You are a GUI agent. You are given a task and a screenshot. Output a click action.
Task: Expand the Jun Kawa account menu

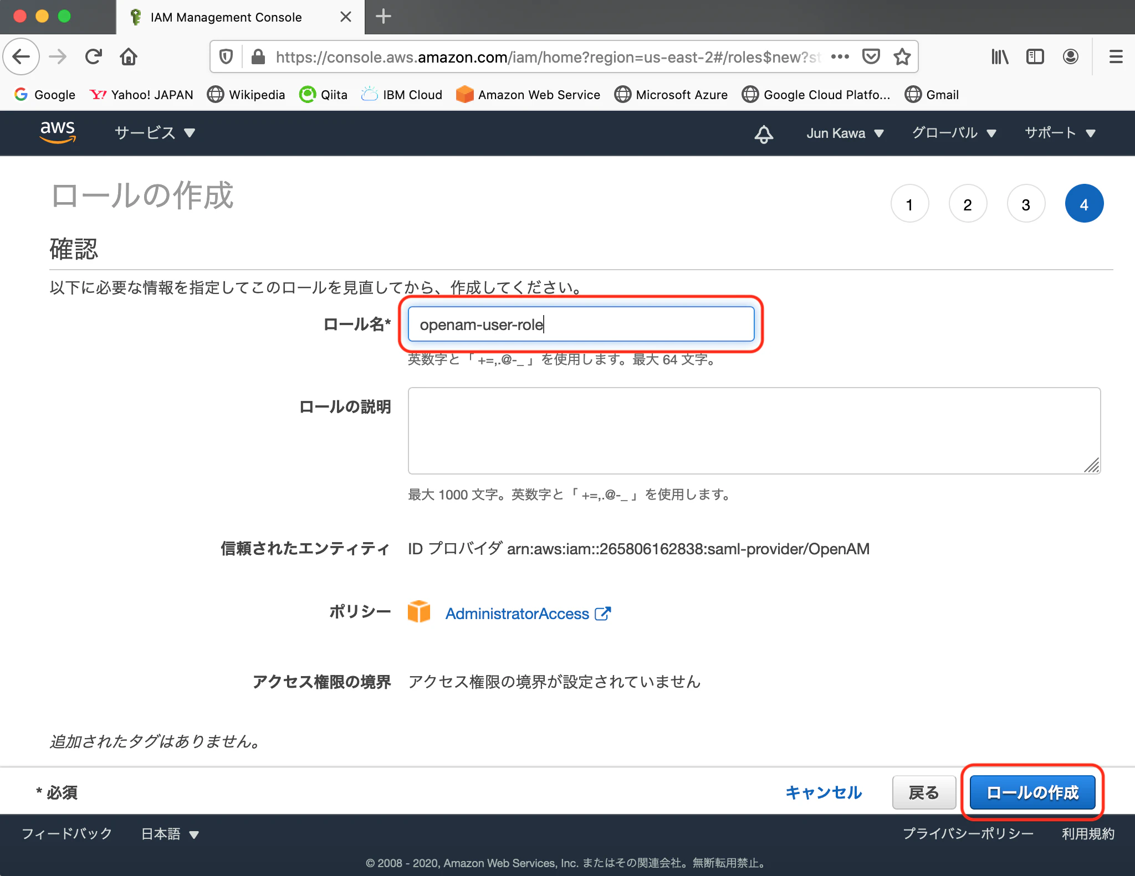click(845, 133)
